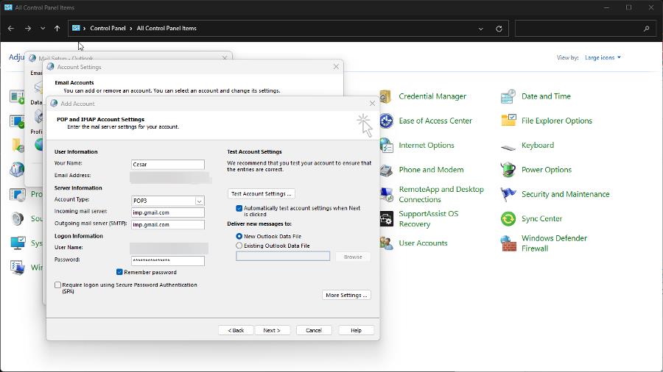The width and height of the screenshot is (663, 372).
Task: Open Date and Time icon
Action: tap(508, 96)
